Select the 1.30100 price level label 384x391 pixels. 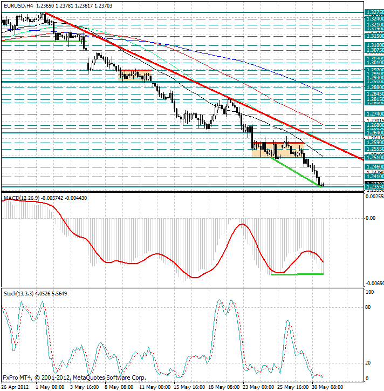point(374,63)
